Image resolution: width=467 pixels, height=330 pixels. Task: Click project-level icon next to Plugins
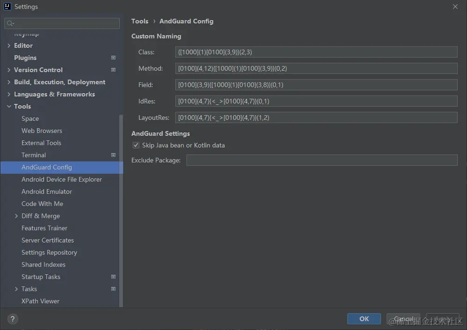click(113, 58)
